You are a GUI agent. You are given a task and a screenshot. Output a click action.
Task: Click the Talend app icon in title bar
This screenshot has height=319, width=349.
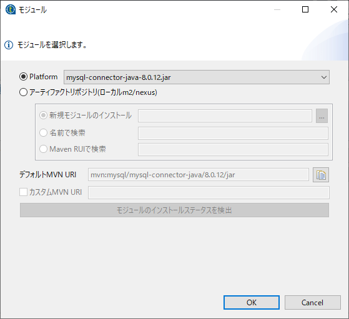tap(10, 9)
